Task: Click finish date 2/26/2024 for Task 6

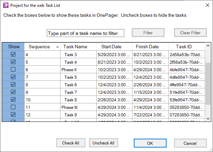Action: click(x=150, y=85)
